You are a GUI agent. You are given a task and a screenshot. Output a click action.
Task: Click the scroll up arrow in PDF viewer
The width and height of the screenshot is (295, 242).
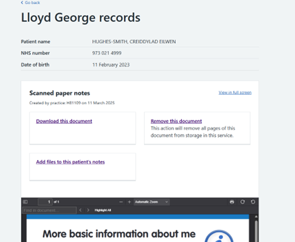point(256,216)
